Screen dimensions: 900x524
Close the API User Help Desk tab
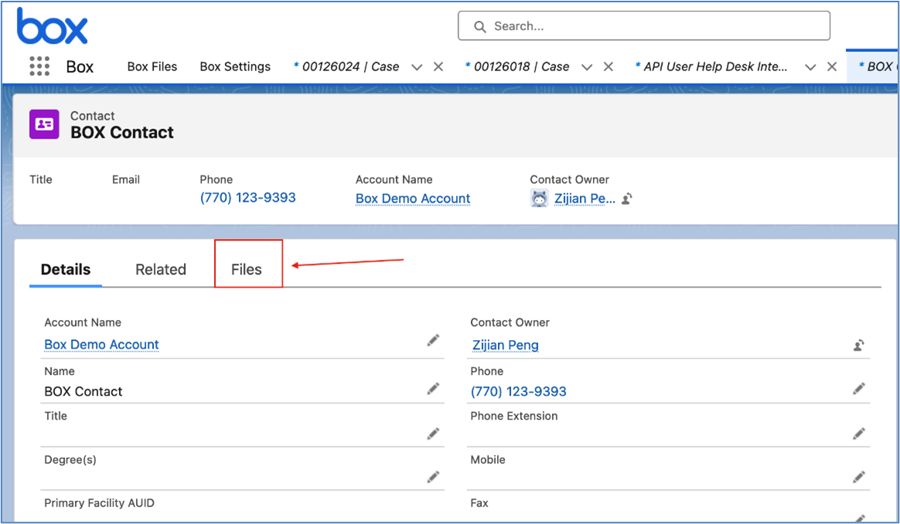click(831, 66)
